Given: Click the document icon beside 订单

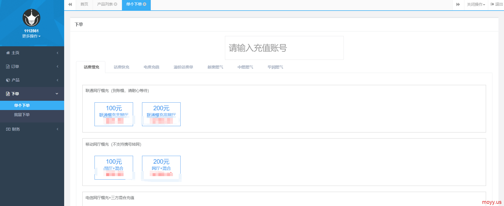Looking at the screenshot, I should [8, 67].
